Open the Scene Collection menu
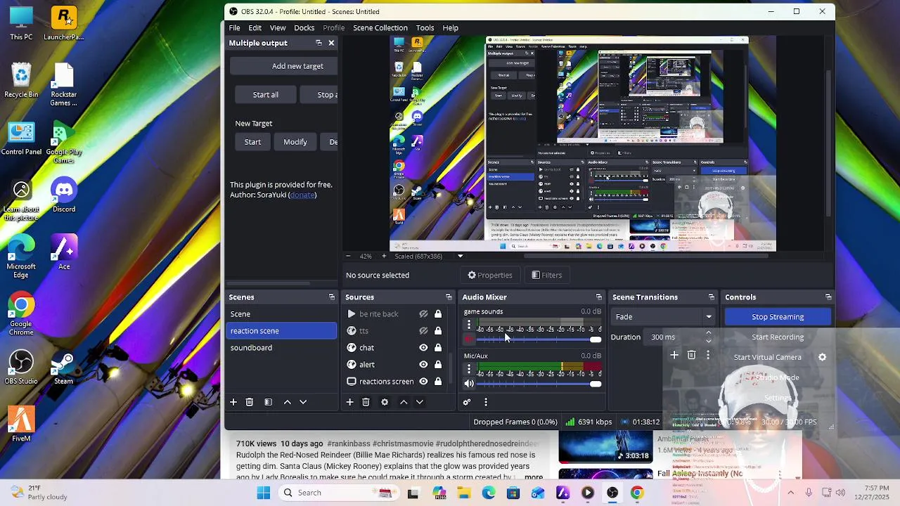The image size is (900, 506). coord(380,28)
